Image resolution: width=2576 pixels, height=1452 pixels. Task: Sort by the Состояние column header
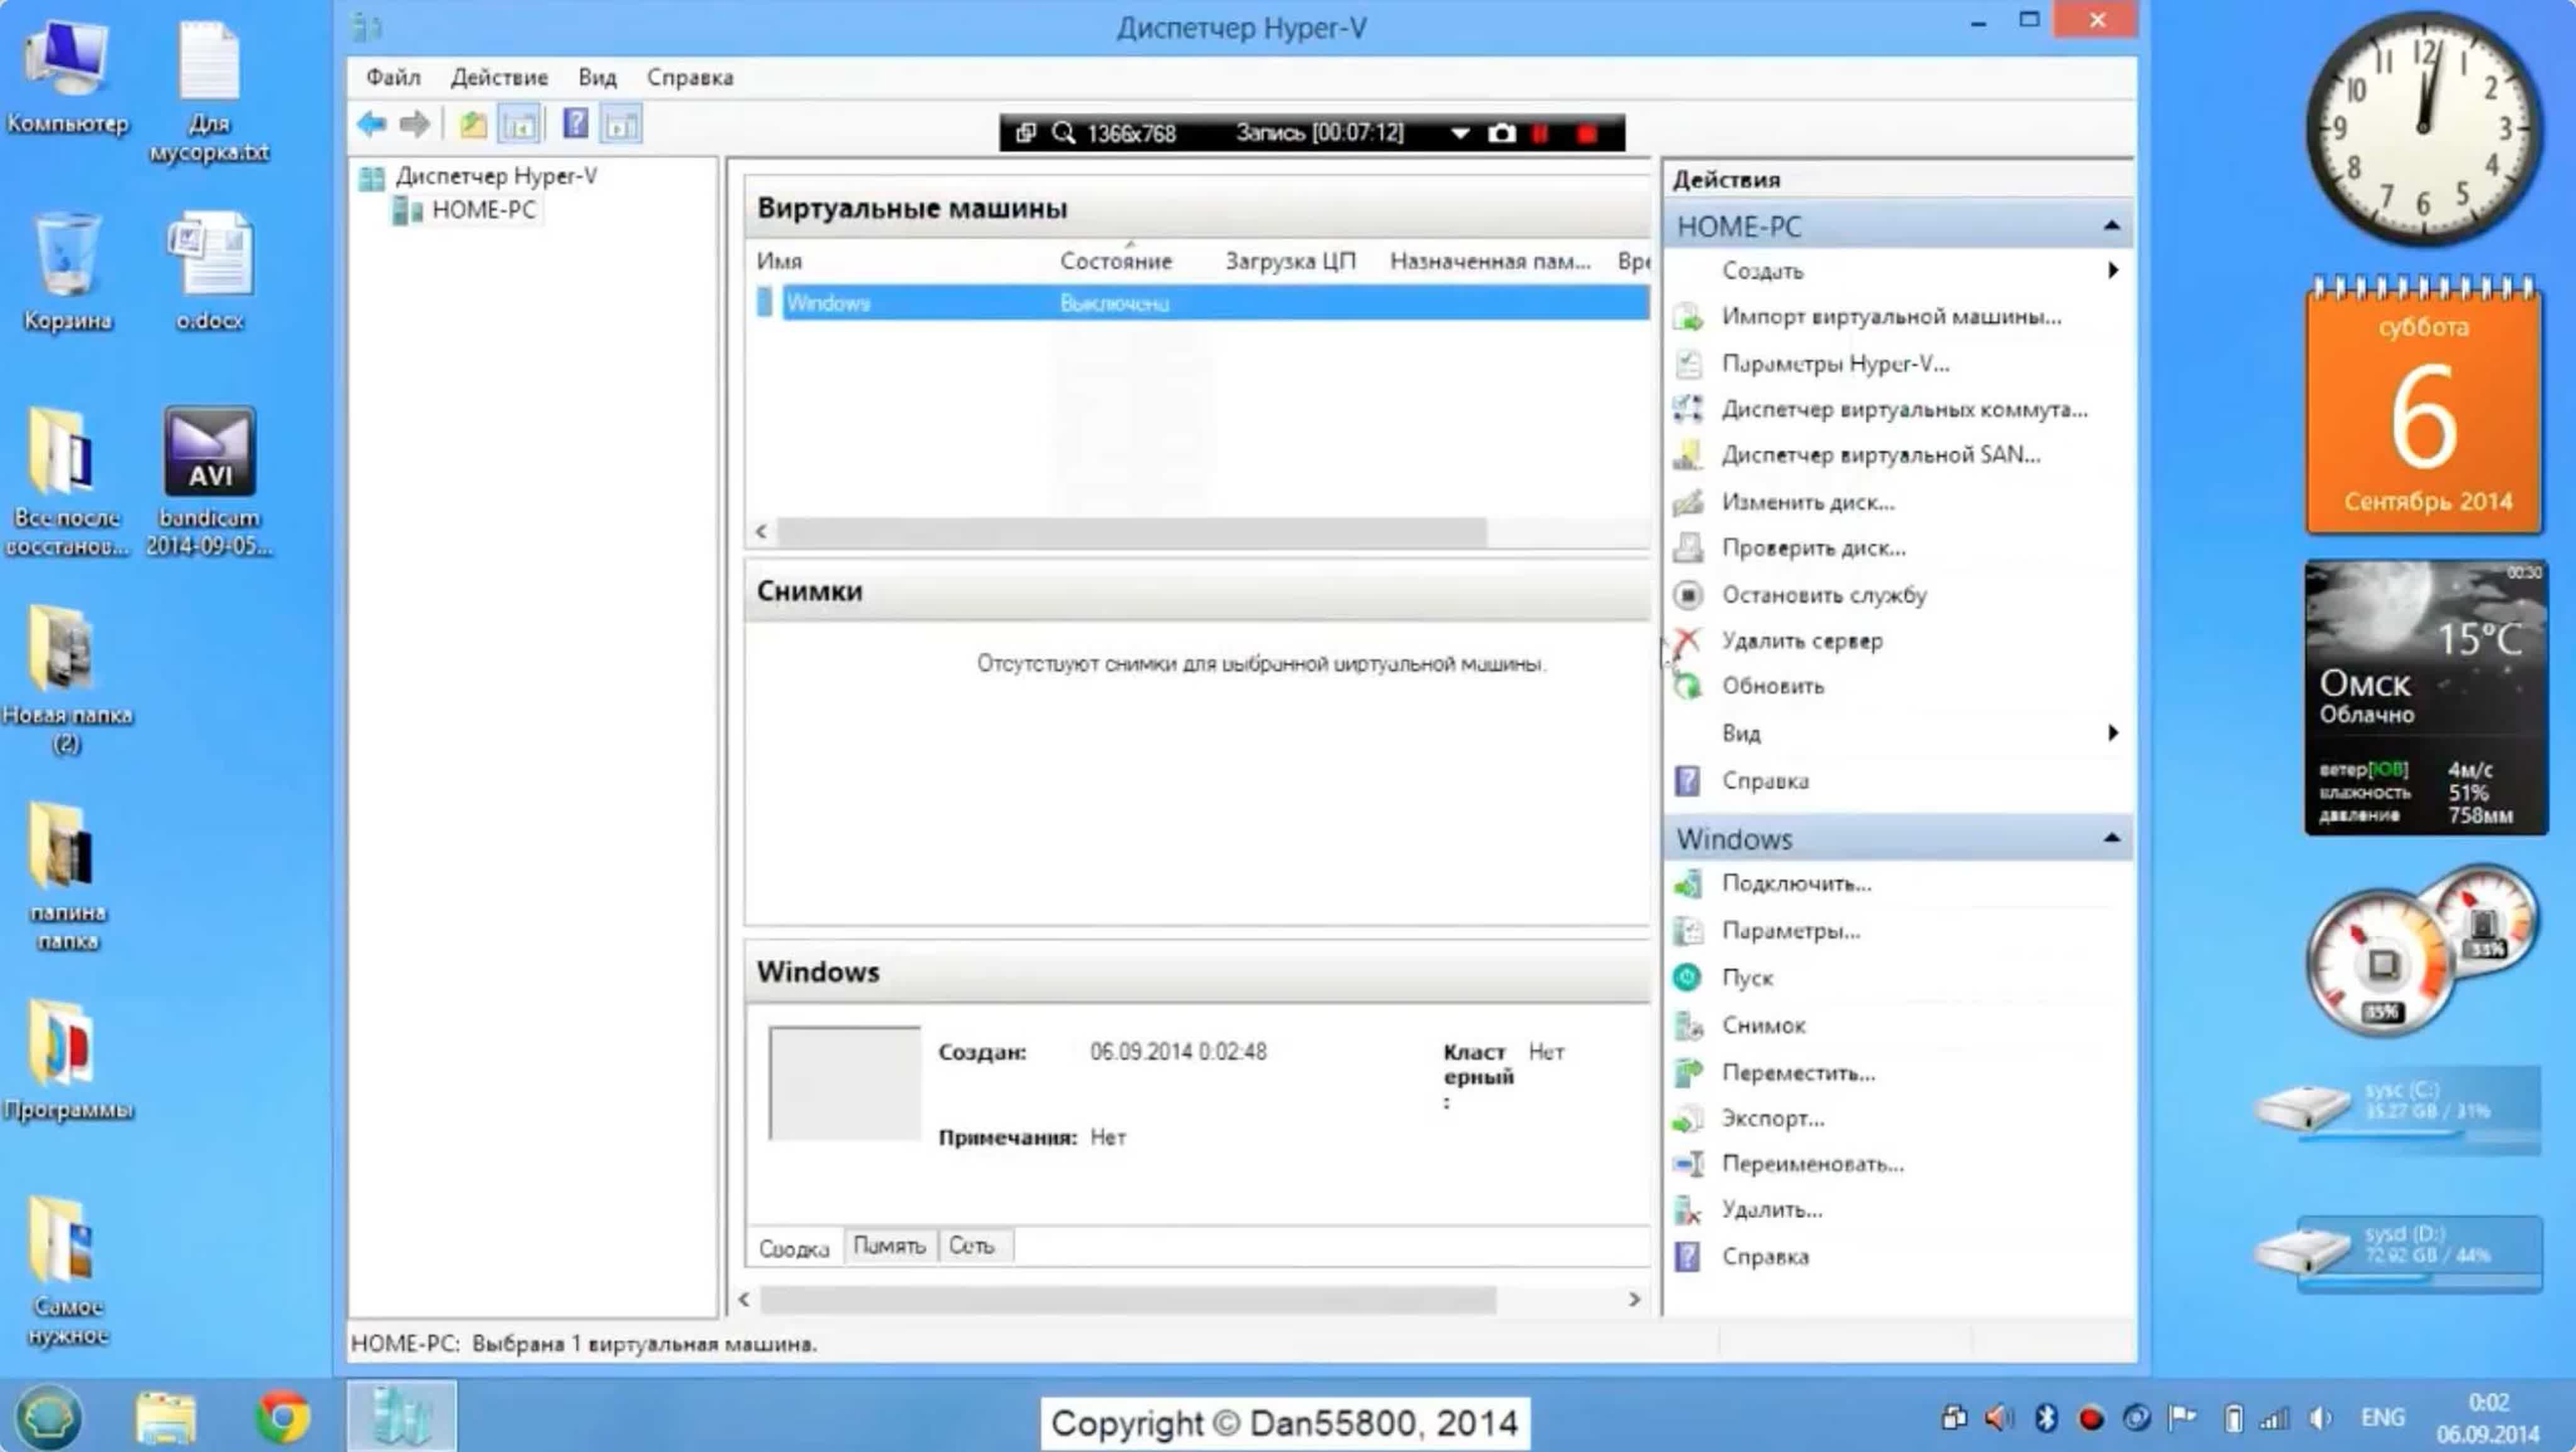coord(1116,261)
